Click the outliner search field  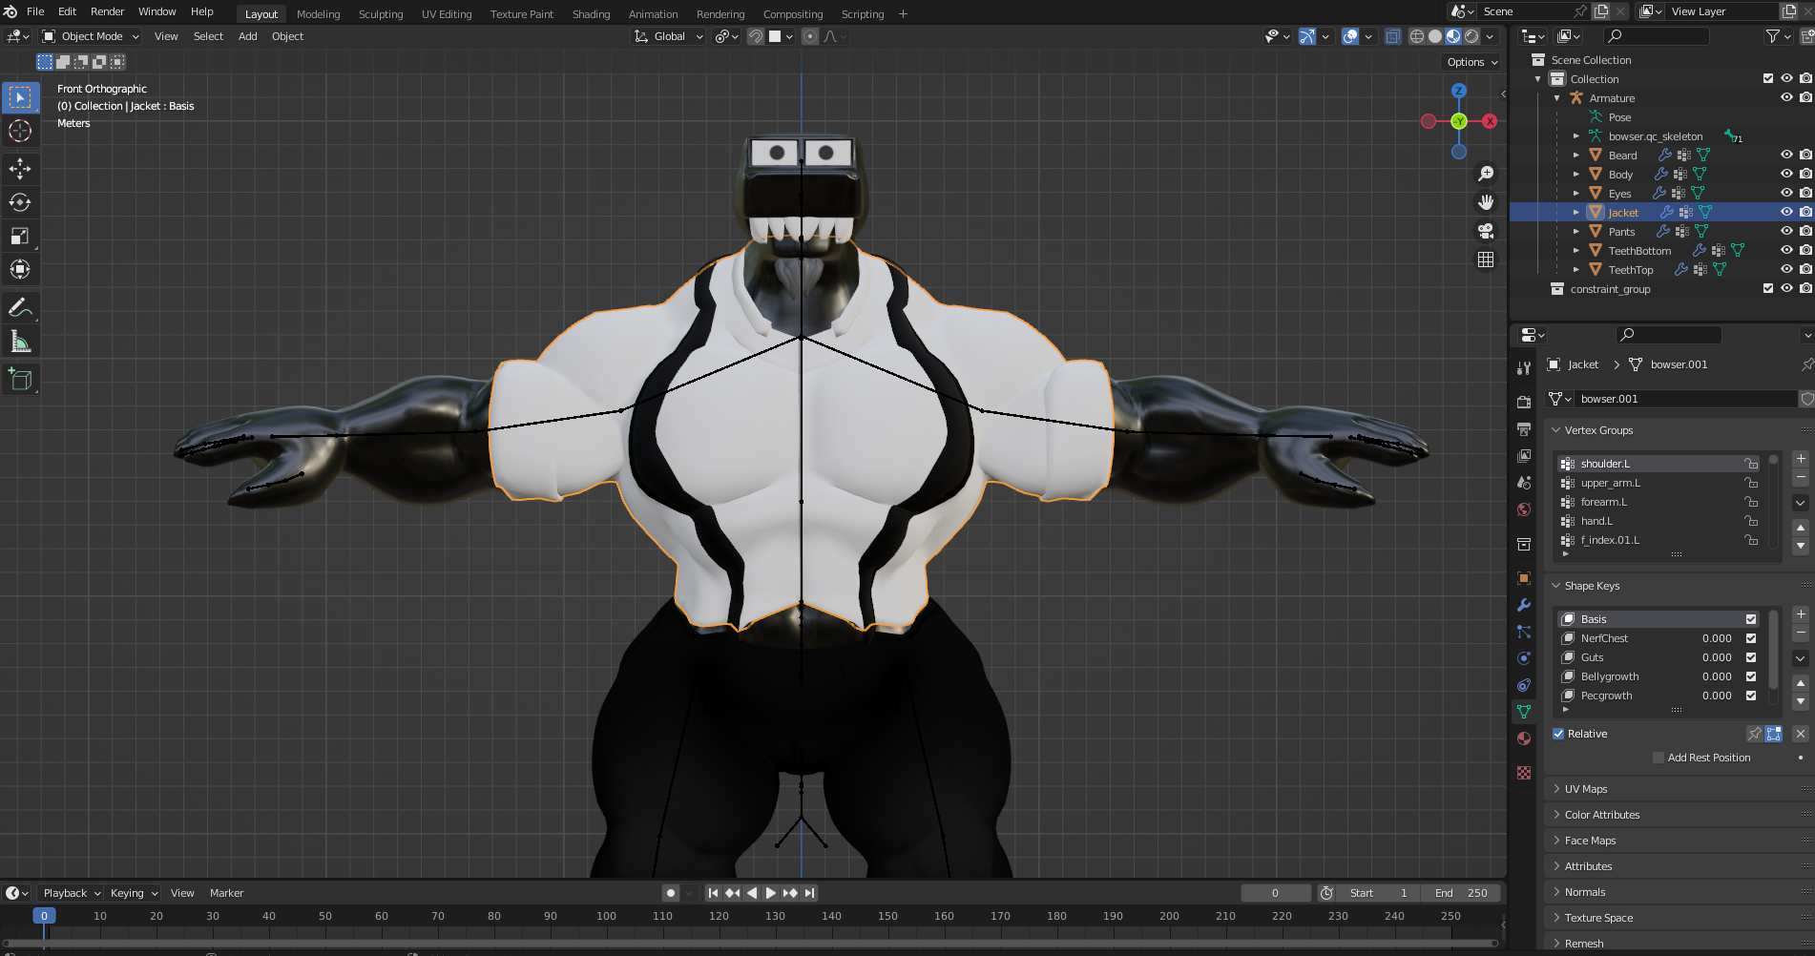(x=1656, y=36)
